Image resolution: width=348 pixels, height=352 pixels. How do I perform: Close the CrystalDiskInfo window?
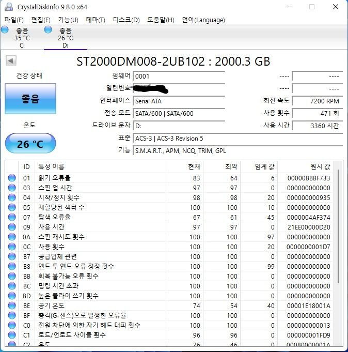336,7
